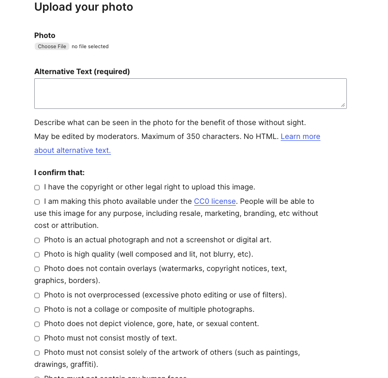This screenshot has width=388, height=378.
Task: Check 'not a collage or composite' box
Action: point(37,310)
